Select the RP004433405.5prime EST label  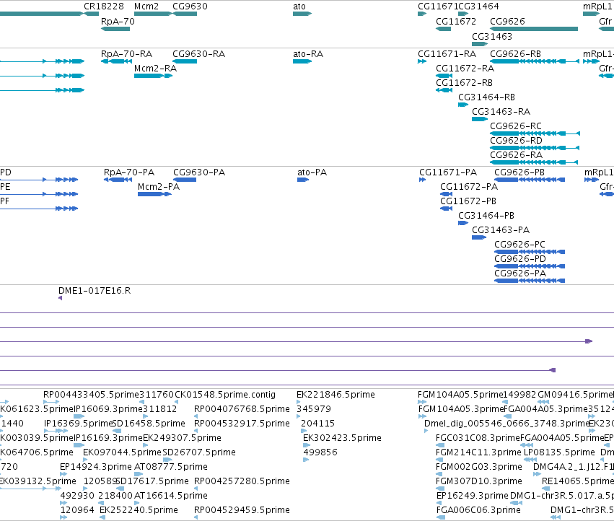[x=91, y=395]
